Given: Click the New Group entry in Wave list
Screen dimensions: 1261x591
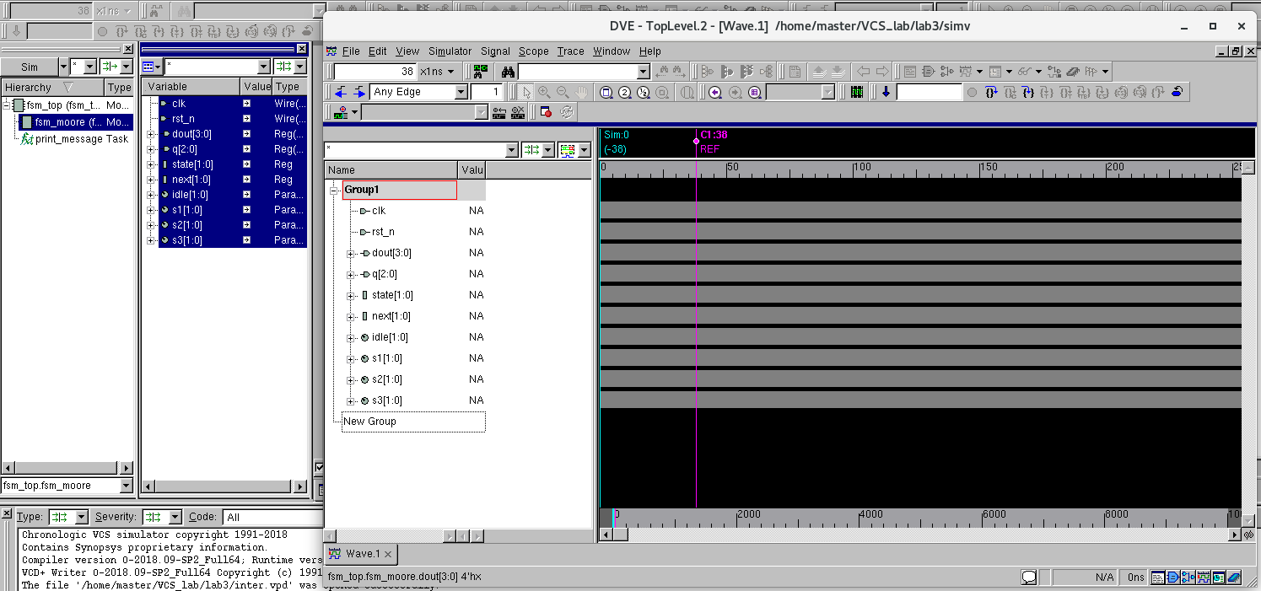Looking at the screenshot, I should point(368,421).
